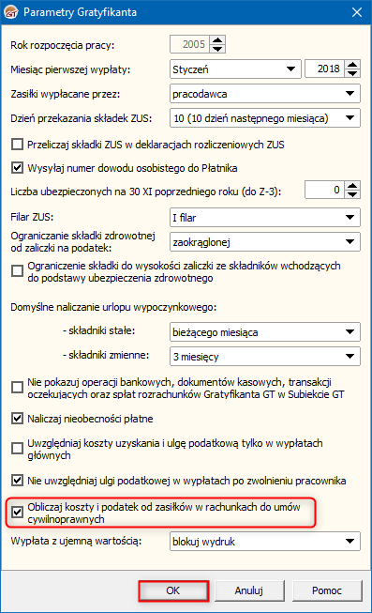Click the Gratyfikant GT title bar icon
372x613 pixels.
click(x=11, y=12)
